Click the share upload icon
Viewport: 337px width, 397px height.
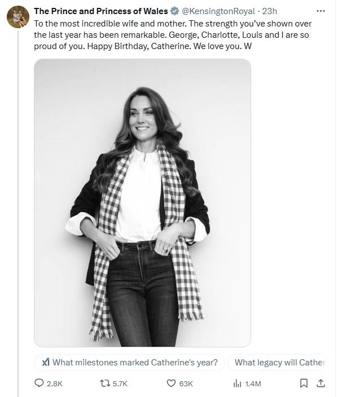(321, 383)
